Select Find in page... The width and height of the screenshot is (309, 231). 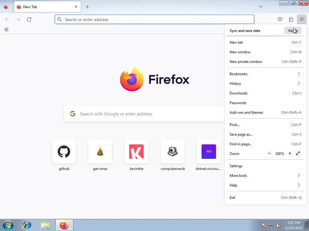(265, 144)
